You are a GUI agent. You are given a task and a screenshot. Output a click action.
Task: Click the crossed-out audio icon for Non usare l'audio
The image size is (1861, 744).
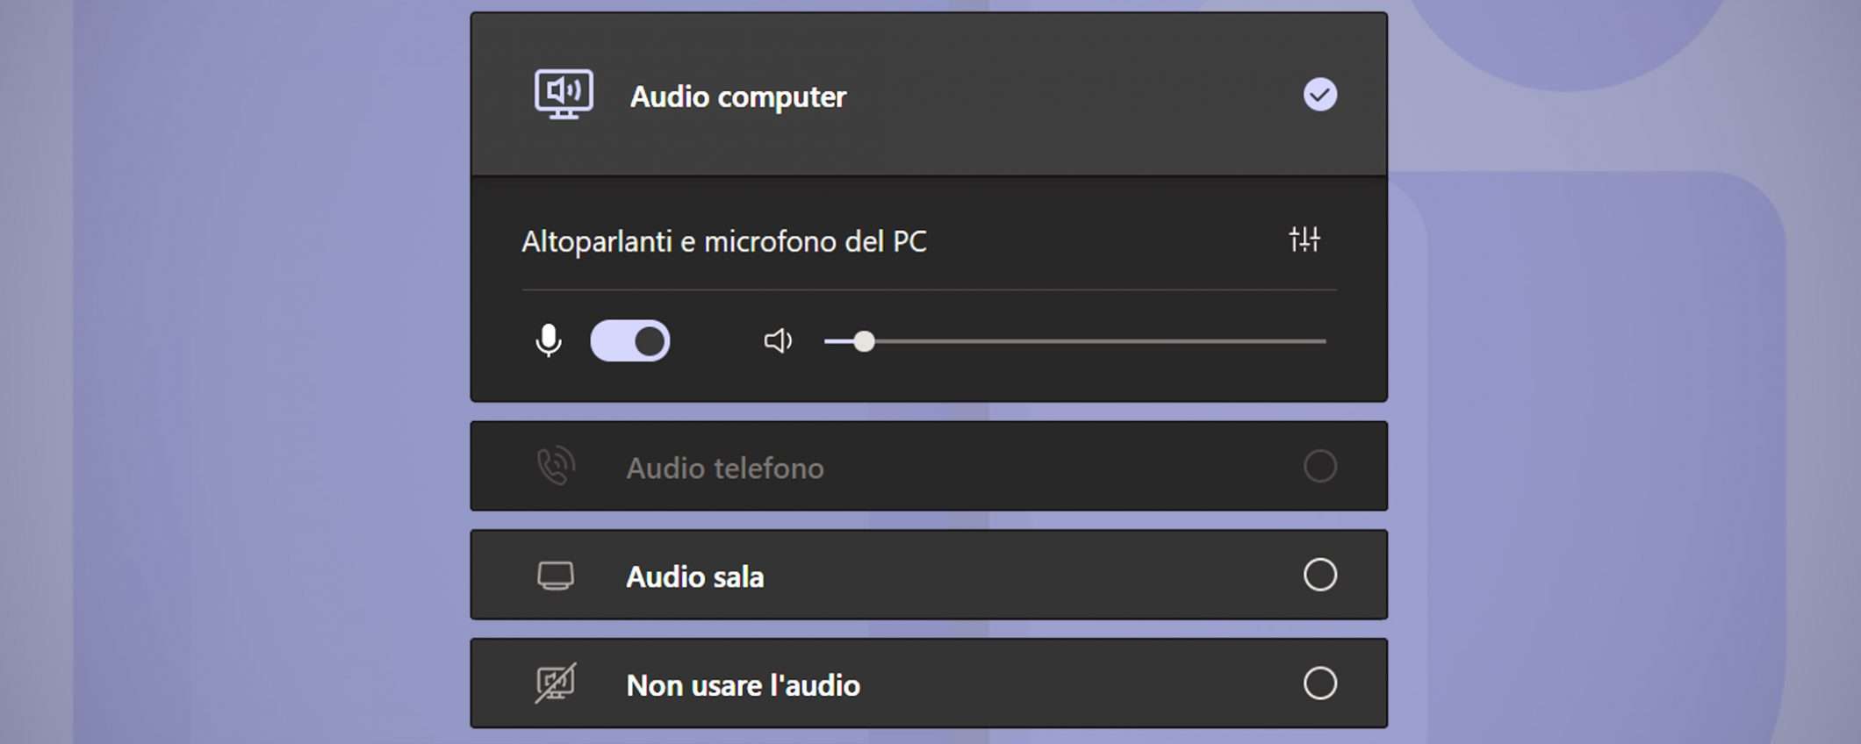pyautogui.click(x=557, y=684)
